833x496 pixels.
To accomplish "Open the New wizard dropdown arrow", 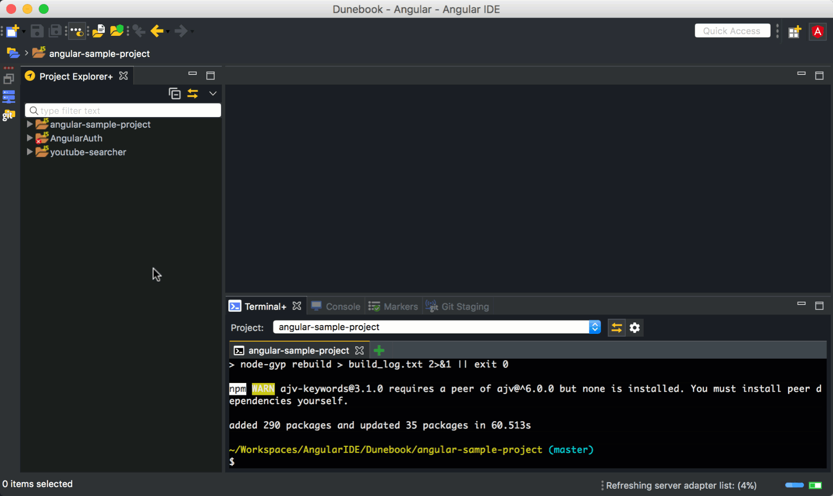I will coord(24,31).
